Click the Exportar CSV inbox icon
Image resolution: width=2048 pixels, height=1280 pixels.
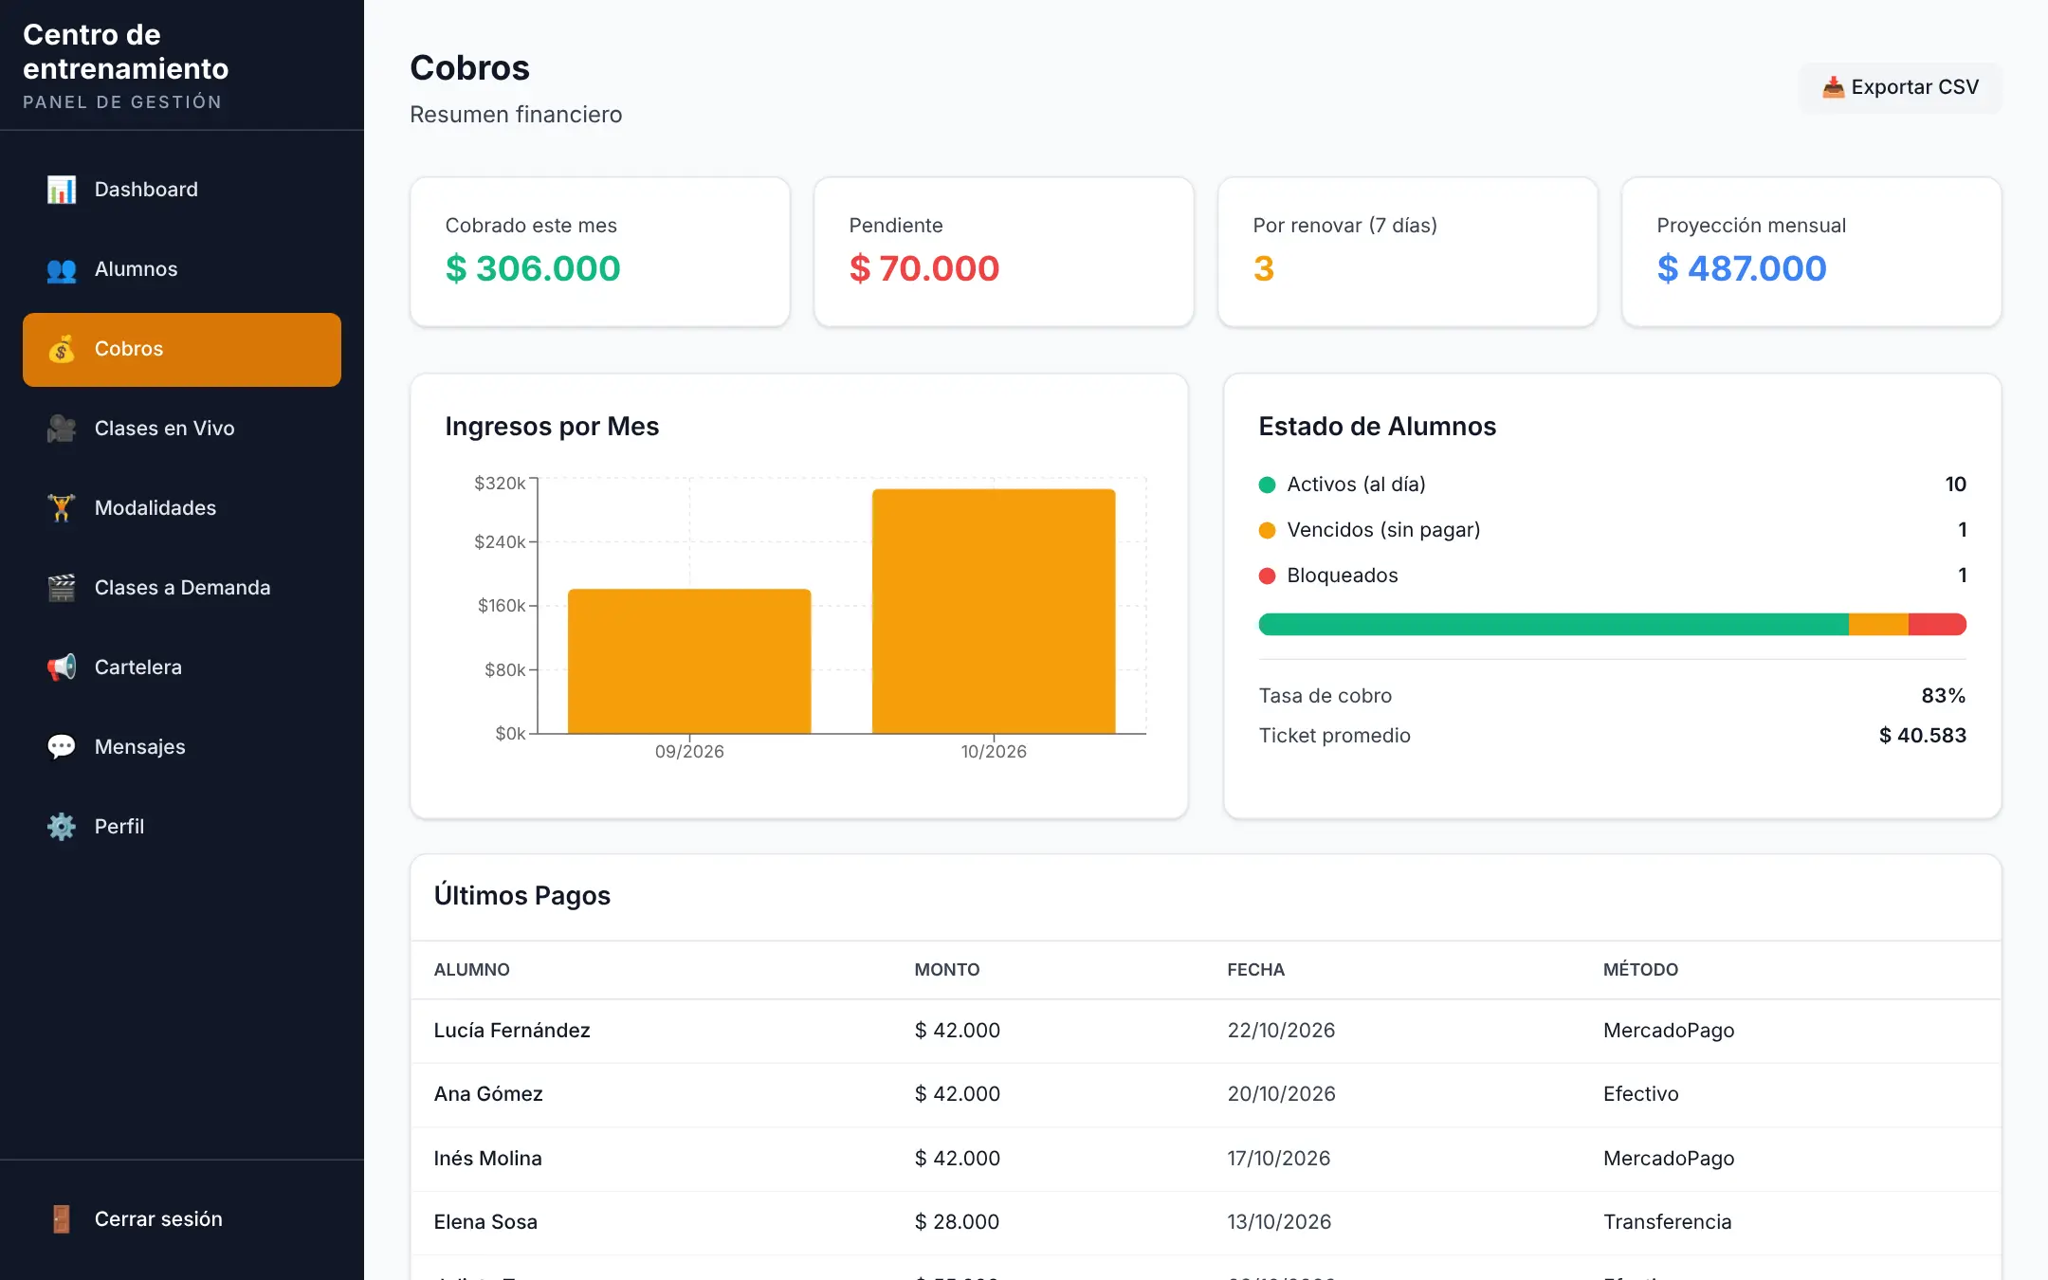(x=1833, y=87)
